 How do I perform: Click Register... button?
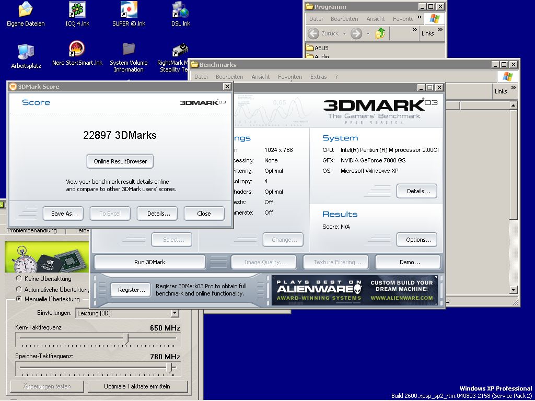click(x=130, y=290)
